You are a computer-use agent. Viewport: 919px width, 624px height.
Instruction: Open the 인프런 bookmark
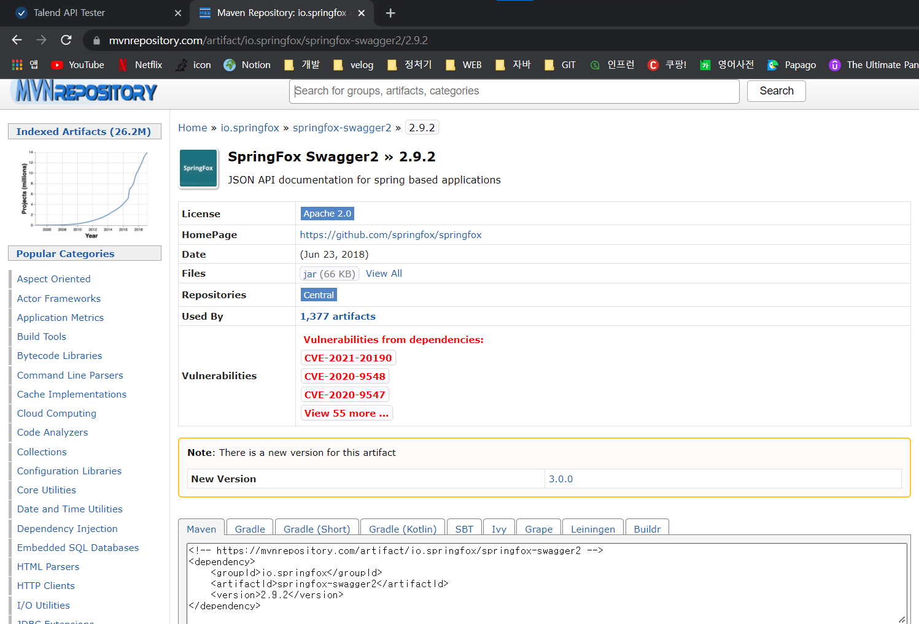(612, 64)
